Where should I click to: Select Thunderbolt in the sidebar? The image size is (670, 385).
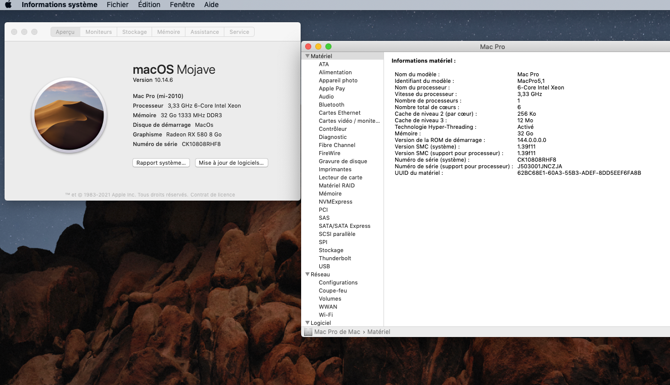(x=335, y=258)
